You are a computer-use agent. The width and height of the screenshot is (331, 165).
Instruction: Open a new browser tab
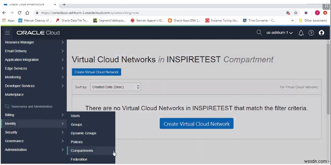tap(64, 4)
